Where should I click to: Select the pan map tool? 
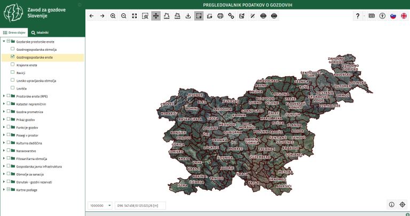[x=156, y=16]
